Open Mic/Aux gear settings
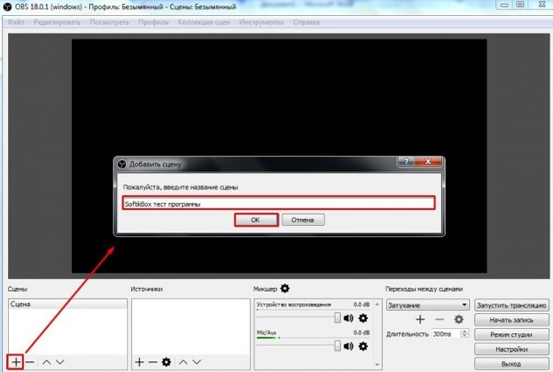The height and width of the screenshot is (372, 553). tap(363, 346)
